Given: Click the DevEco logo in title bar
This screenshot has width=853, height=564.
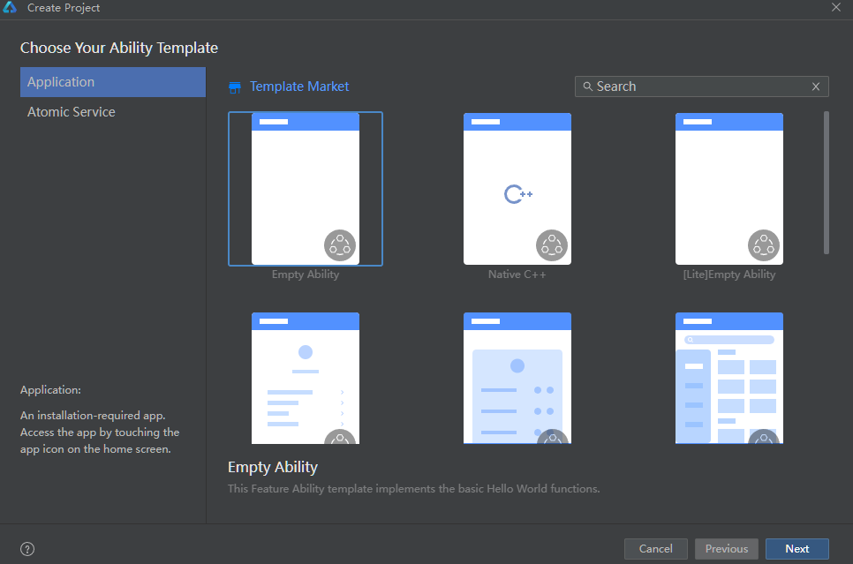Looking at the screenshot, I should click(x=10, y=8).
